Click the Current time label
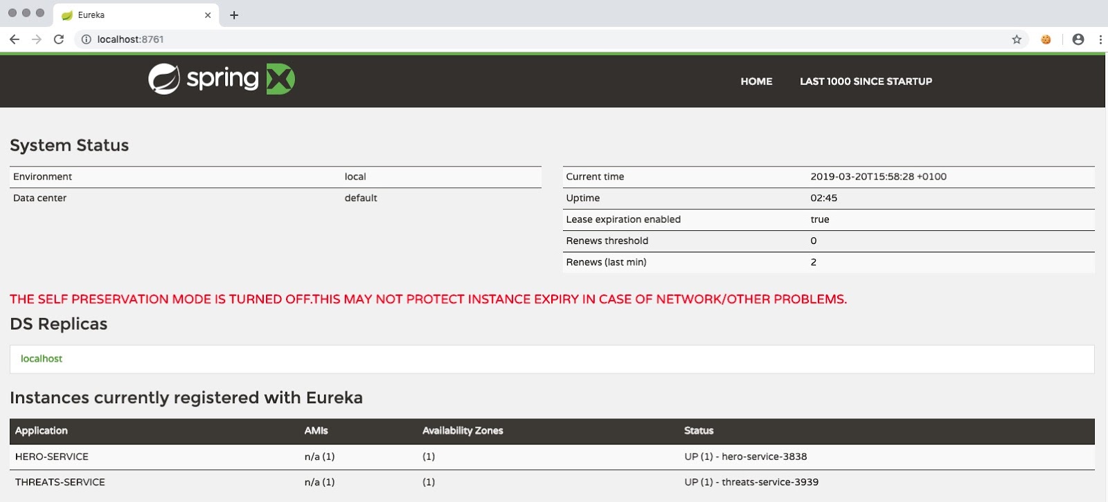1108x502 pixels. click(x=595, y=177)
